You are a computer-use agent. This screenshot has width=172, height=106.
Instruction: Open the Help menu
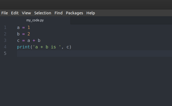coord(91,13)
